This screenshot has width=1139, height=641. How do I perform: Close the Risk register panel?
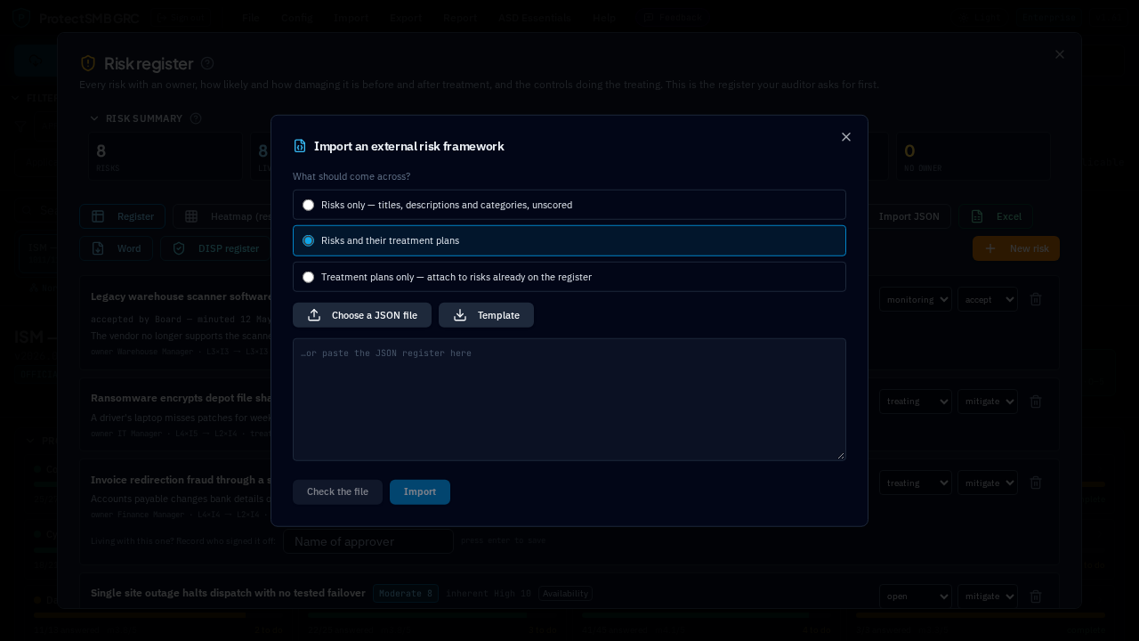click(x=1060, y=54)
